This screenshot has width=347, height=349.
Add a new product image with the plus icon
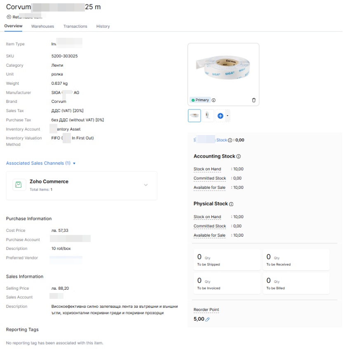click(x=220, y=116)
